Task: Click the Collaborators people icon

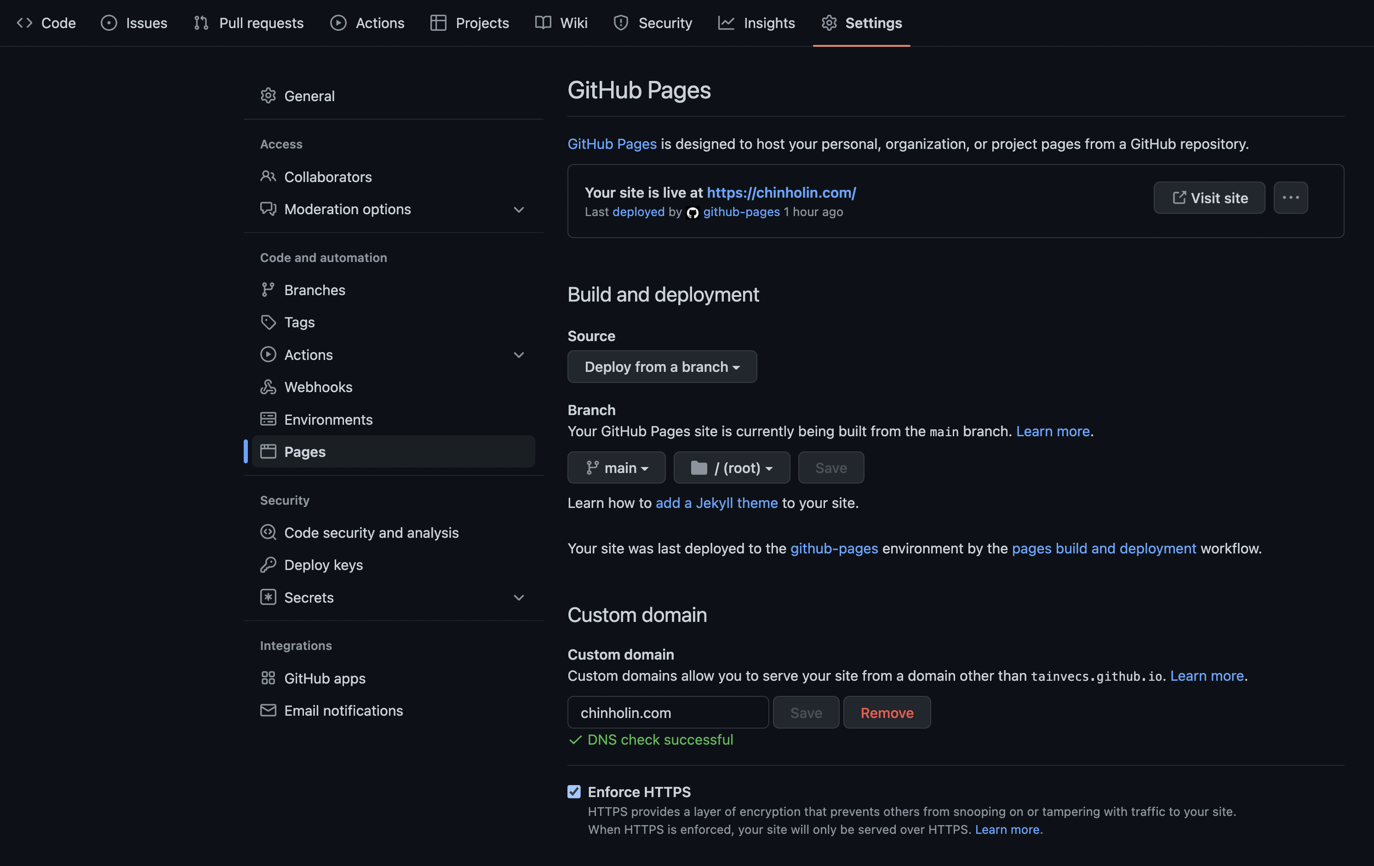Action: click(x=268, y=177)
